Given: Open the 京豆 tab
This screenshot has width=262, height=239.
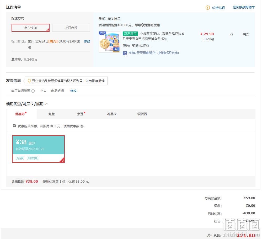Looking at the screenshot, I should click(x=80, y=114).
